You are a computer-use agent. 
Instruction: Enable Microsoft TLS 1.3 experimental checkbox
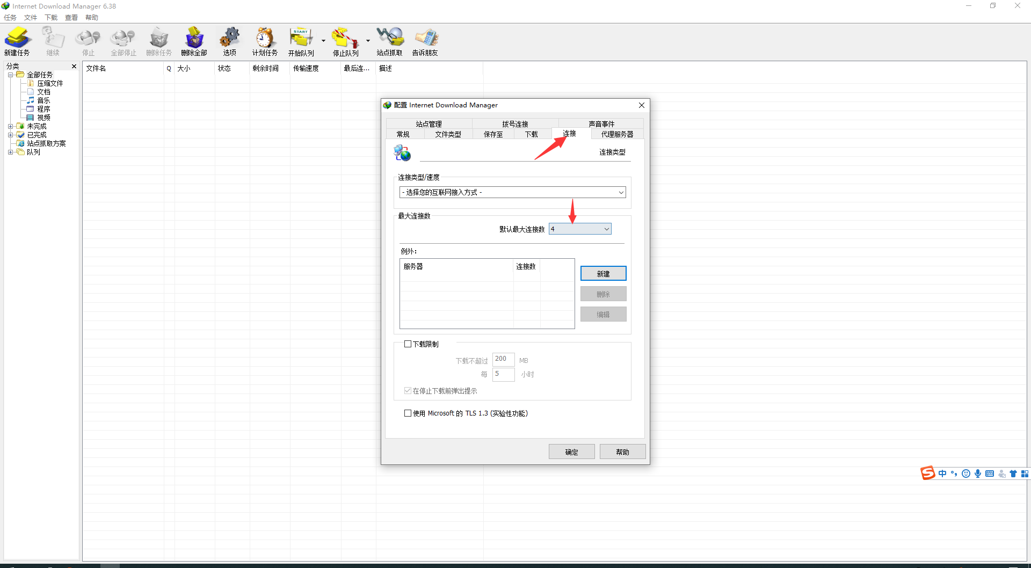tap(408, 413)
